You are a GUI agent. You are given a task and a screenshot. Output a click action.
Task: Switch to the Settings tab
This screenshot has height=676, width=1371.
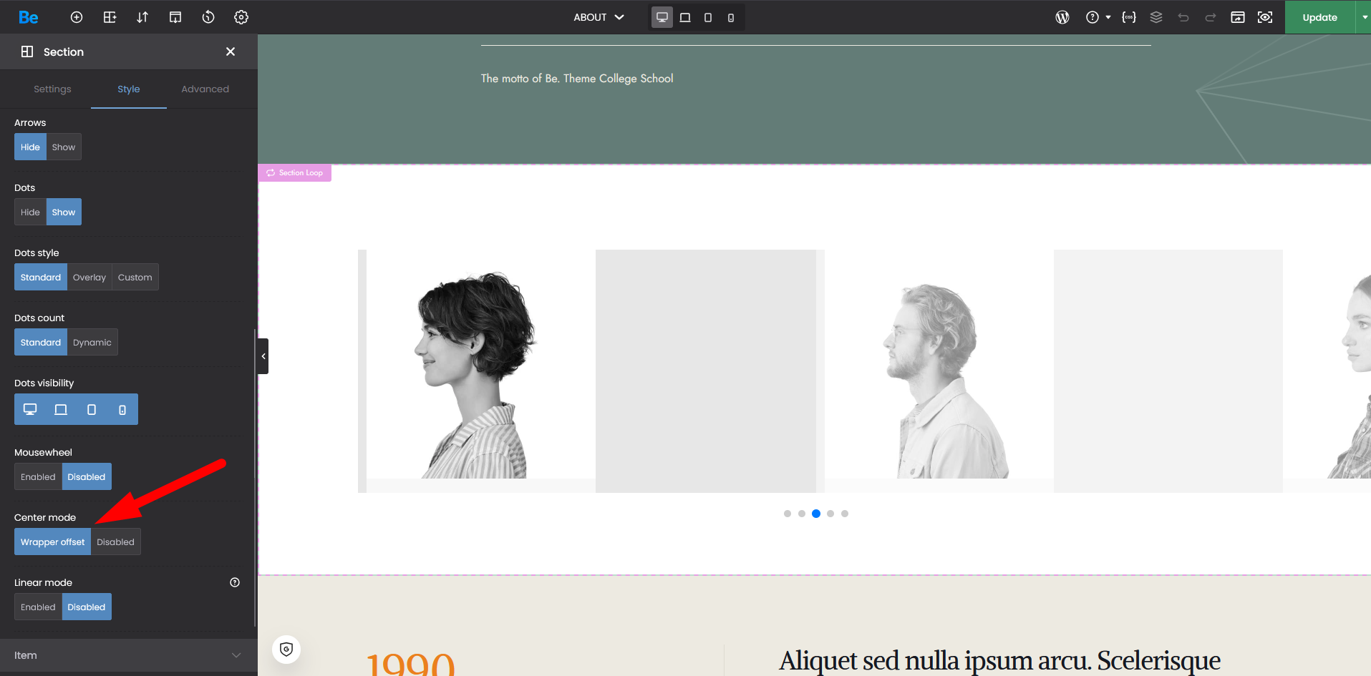pos(52,89)
